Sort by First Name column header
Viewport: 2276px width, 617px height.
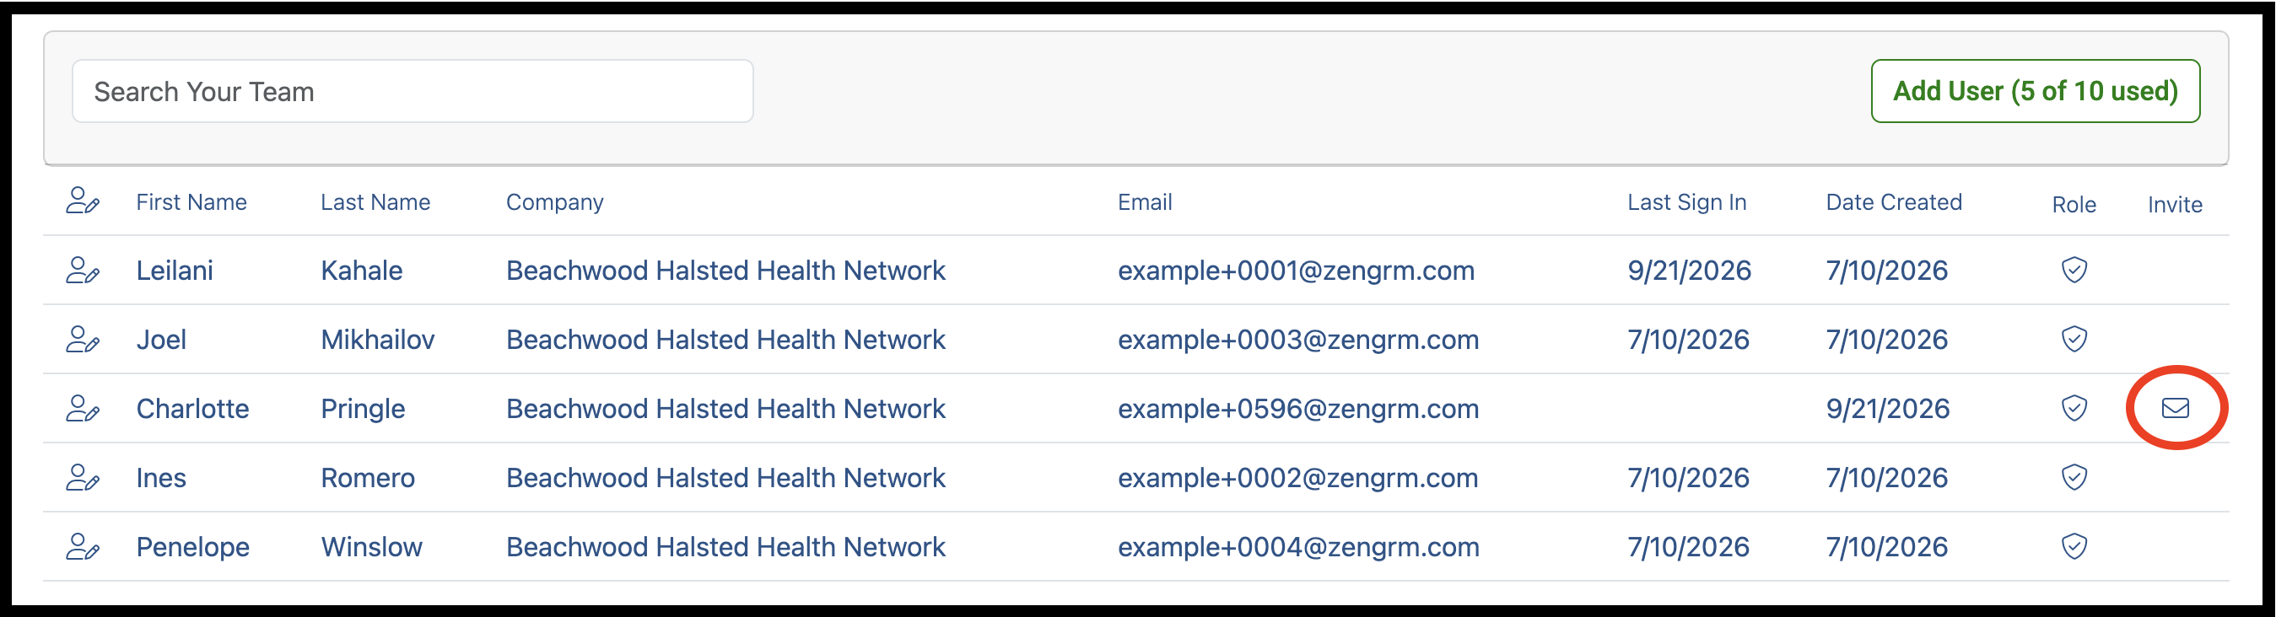click(x=191, y=202)
